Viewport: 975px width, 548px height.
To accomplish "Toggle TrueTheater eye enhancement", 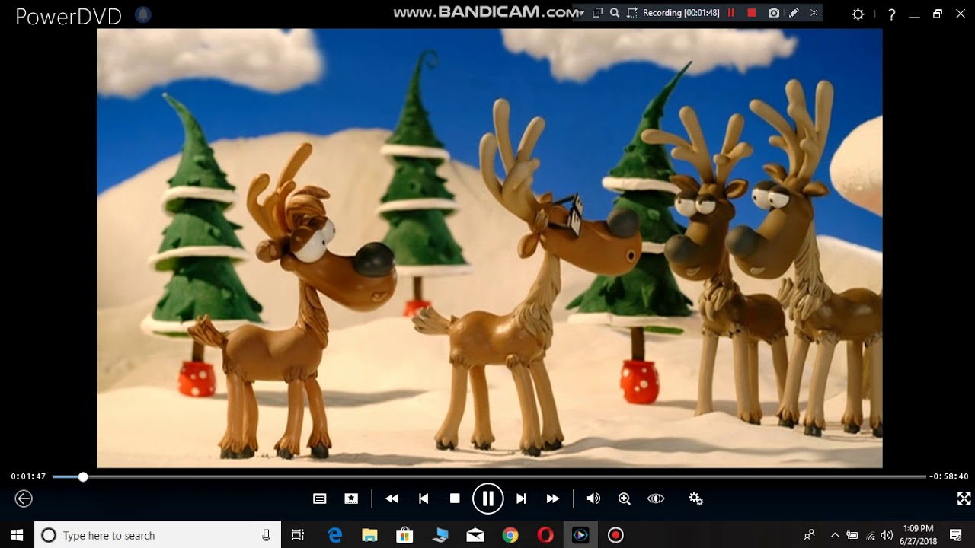I will pyautogui.click(x=656, y=499).
